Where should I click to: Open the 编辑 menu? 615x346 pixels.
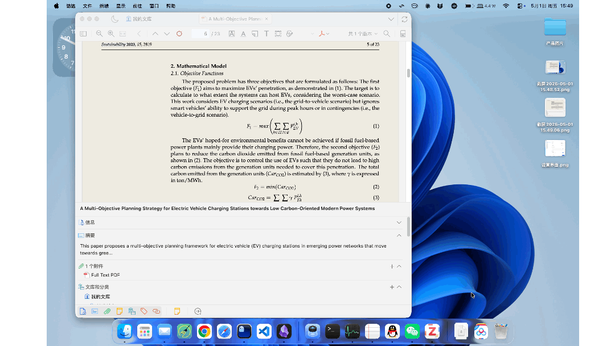104,6
